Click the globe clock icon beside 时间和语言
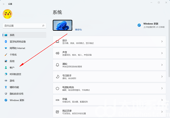Image resolution: width=170 pixels, height=118 pixels. coord(6,74)
